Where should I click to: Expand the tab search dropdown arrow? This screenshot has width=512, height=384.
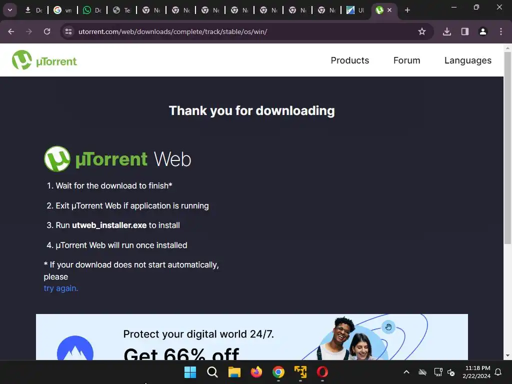tap(10, 10)
